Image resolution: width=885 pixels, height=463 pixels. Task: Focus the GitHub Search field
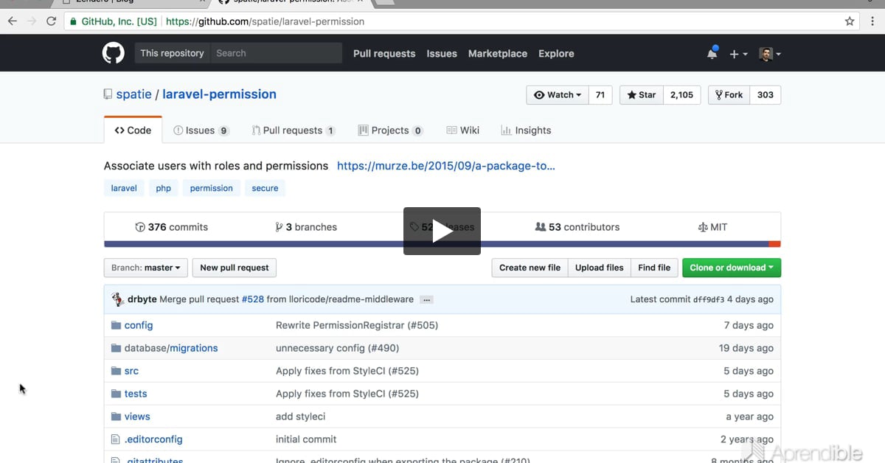276,53
